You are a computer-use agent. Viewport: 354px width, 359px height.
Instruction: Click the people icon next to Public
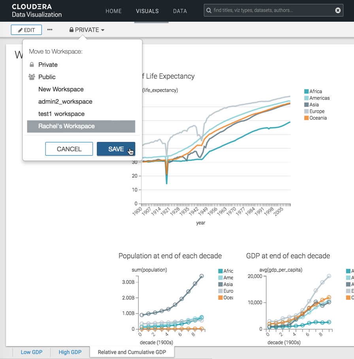click(x=32, y=77)
